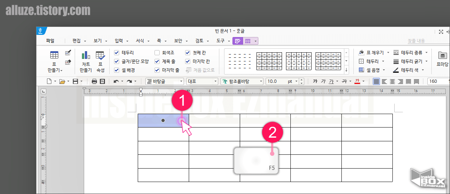Open the 보안 security menu
Screen dimensions: 450x194
180,41
